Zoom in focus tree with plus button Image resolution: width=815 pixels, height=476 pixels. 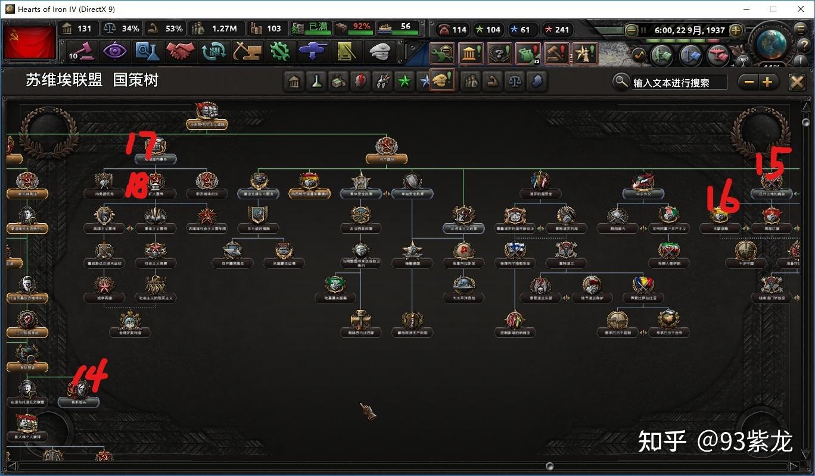(x=767, y=82)
